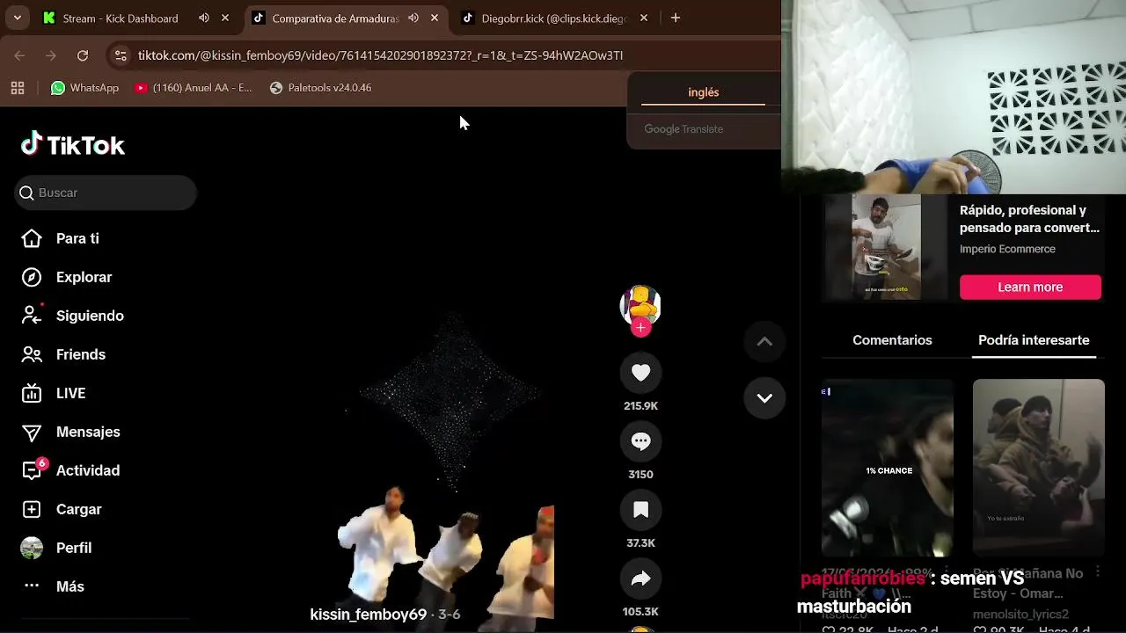The height and width of the screenshot is (633, 1126).
Task: Close the Diegobrr.kick tab
Action: tap(644, 18)
